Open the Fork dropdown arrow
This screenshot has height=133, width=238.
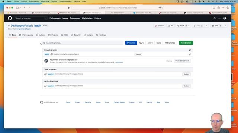(x=207, y=26)
